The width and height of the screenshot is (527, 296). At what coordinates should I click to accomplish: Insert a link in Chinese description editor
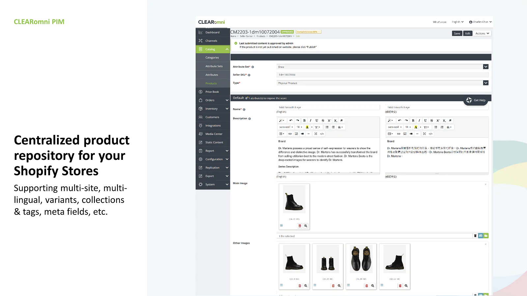[x=399, y=134]
